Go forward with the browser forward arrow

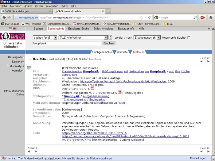(10, 17)
